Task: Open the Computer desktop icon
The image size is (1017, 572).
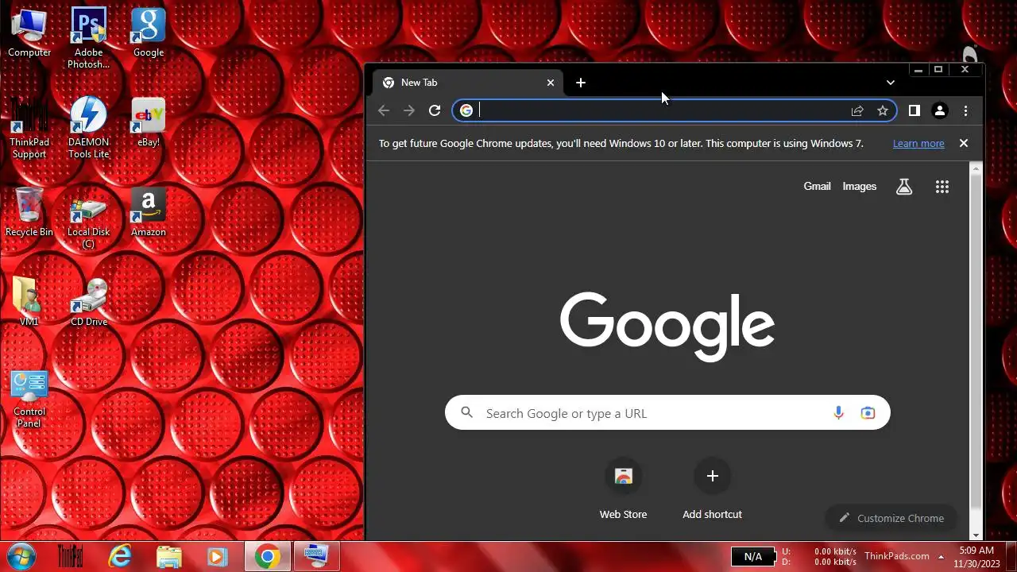Action: tap(29, 33)
